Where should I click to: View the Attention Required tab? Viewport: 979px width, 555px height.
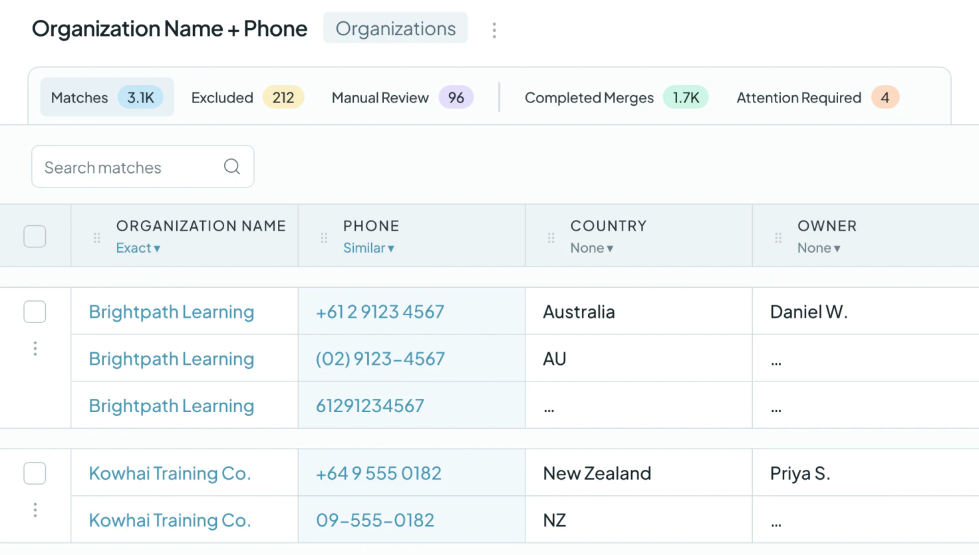(x=817, y=97)
